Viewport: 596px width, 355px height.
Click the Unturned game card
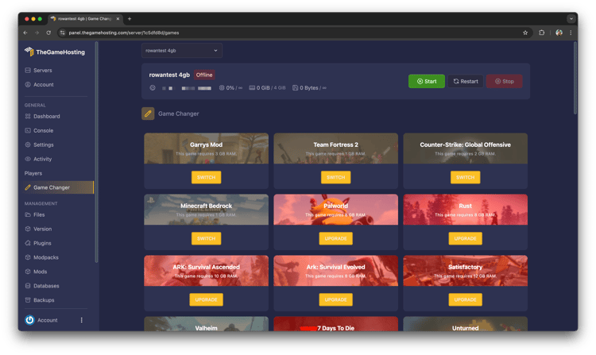pyautogui.click(x=465, y=324)
